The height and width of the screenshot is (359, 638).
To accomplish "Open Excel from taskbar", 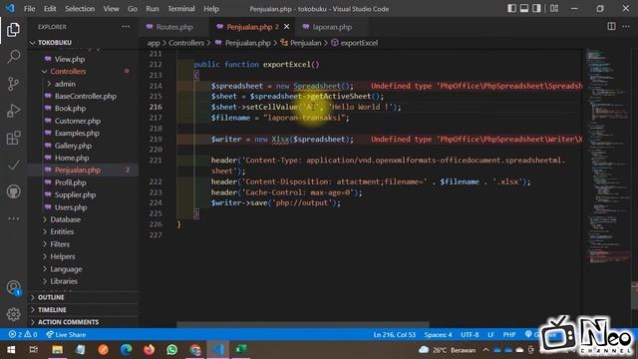I will [x=241, y=350].
